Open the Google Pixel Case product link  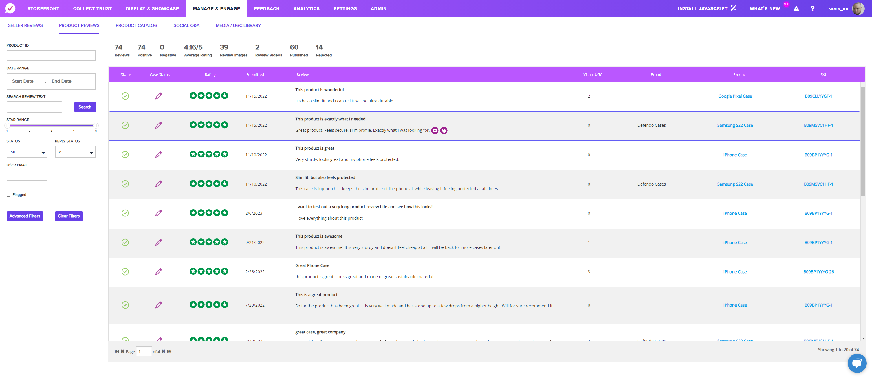click(735, 96)
